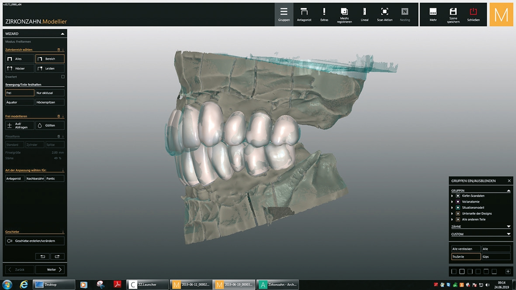The width and height of the screenshot is (516, 290).
Task: Expand the Vollanatomie group
Action: coord(452,202)
